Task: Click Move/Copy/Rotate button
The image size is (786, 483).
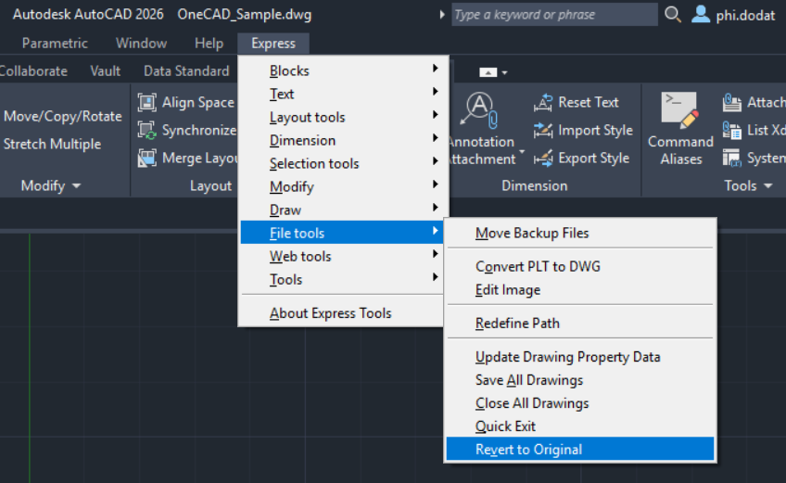Action: [x=62, y=117]
